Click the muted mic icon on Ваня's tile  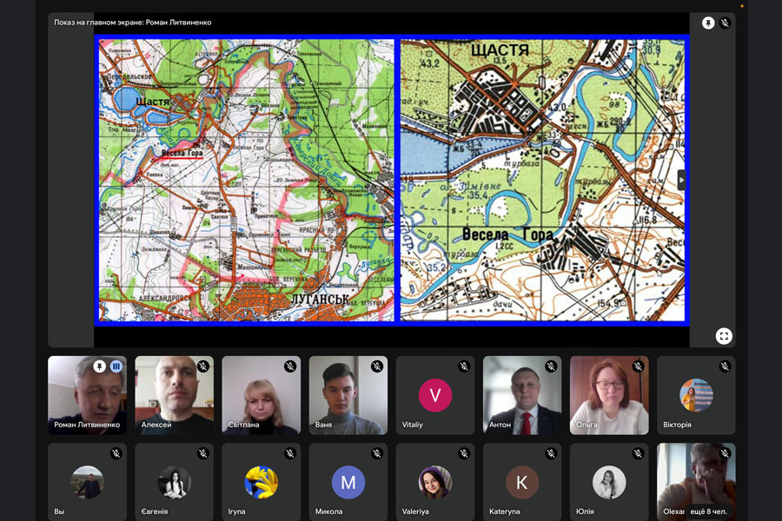377,366
